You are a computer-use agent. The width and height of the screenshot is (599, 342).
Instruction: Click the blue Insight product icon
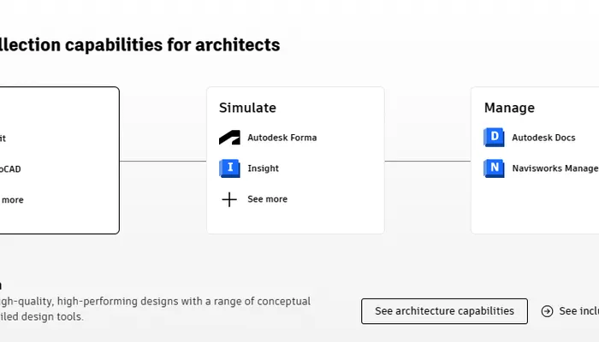[229, 168]
